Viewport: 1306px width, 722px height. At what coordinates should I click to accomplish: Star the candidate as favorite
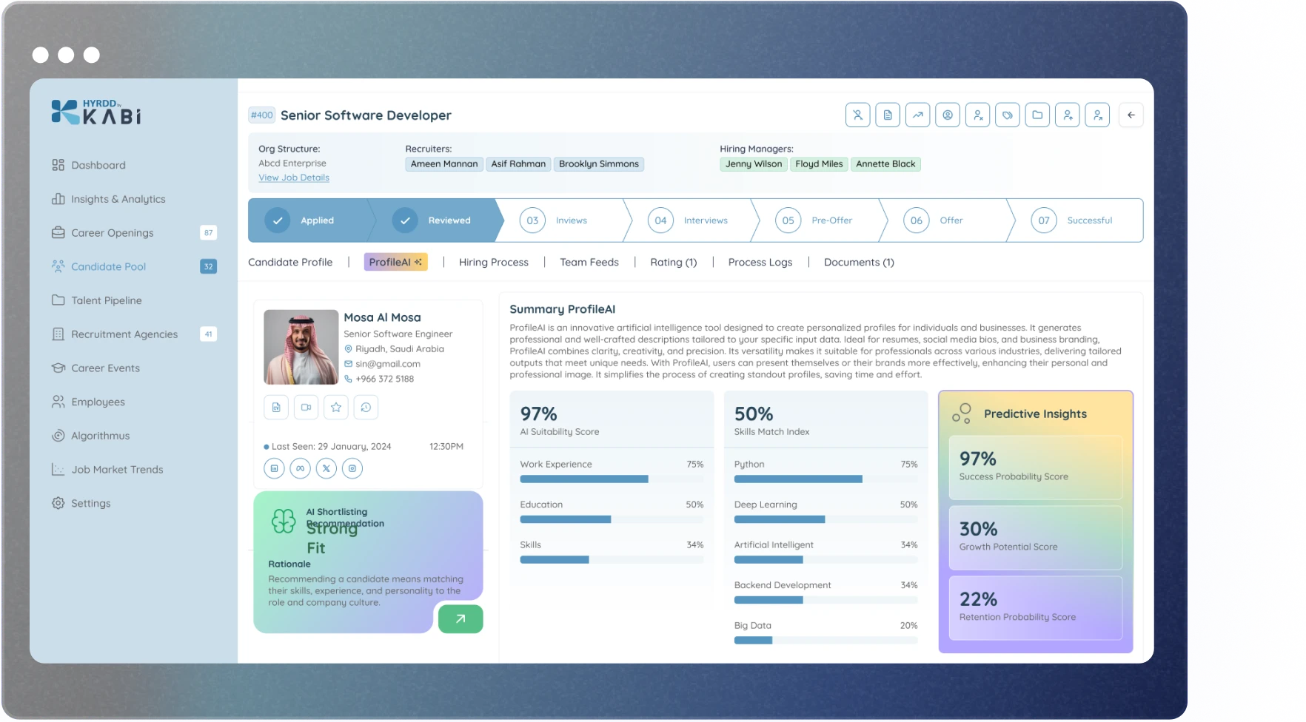[x=336, y=408]
